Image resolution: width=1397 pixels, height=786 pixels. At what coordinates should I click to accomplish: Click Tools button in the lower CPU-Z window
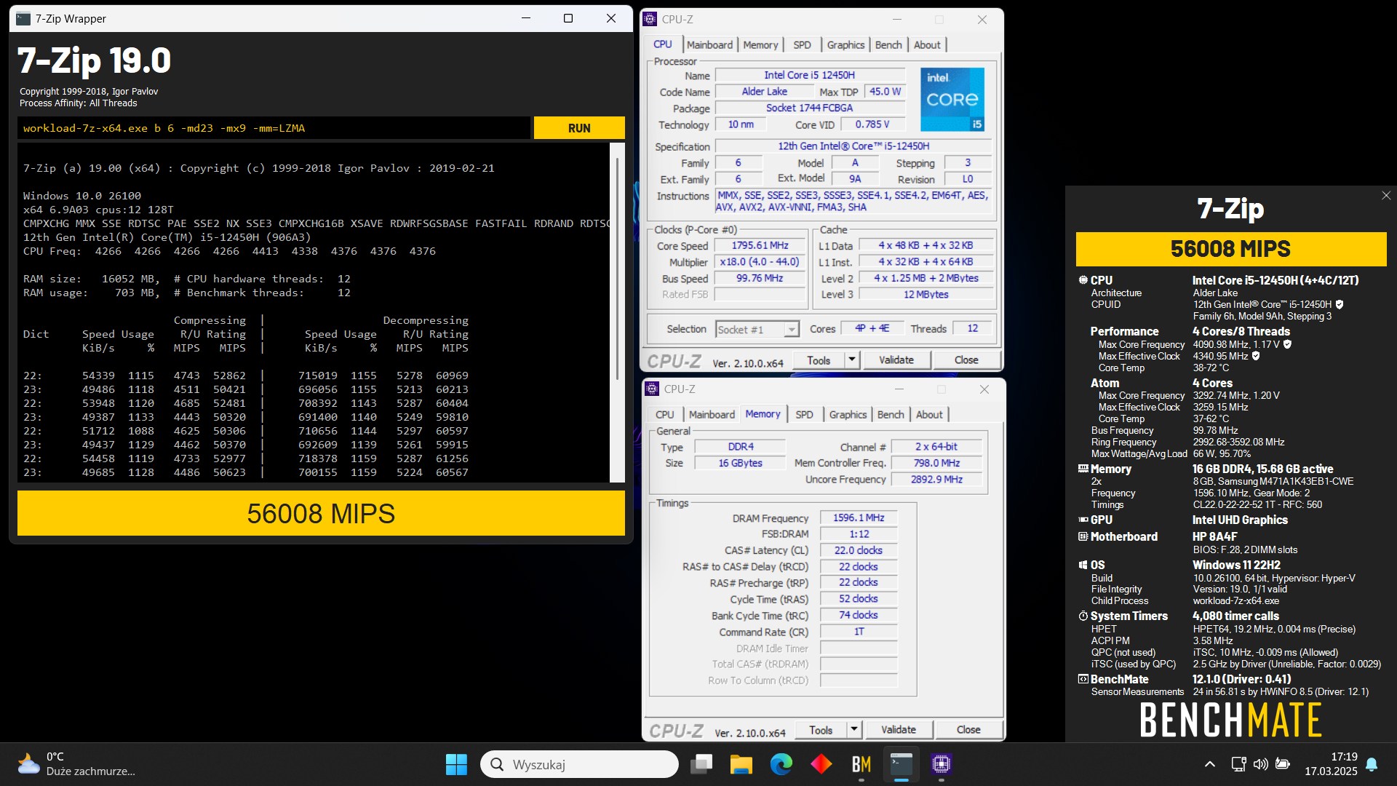(821, 729)
